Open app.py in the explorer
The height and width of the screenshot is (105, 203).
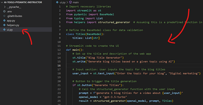[x=11, y=20]
